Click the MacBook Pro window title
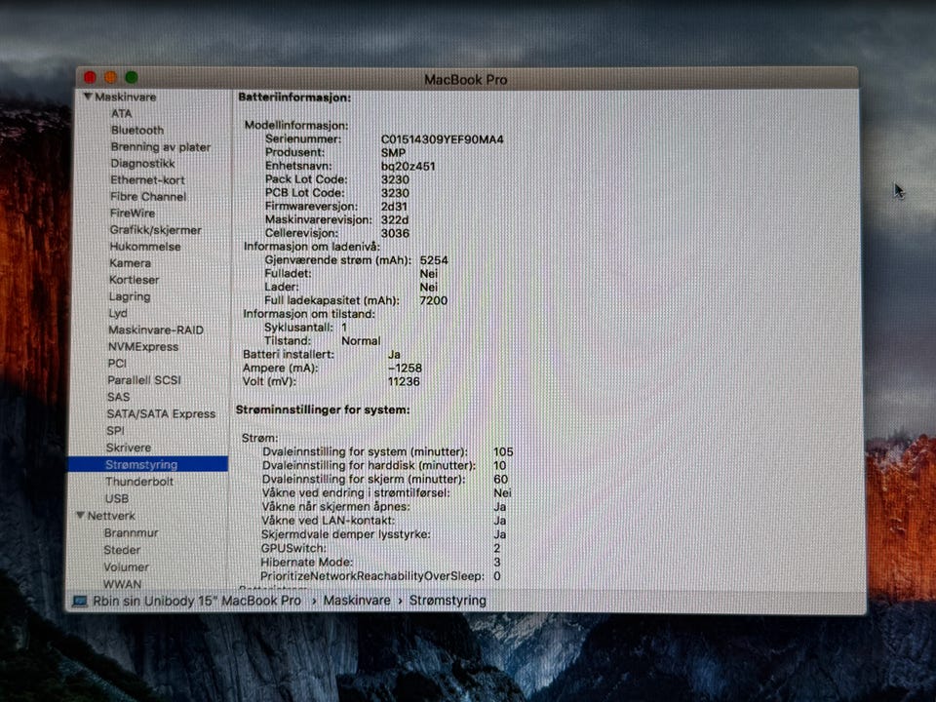Image resolution: width=936 pixels, height=702 pixels. [466, 79]
